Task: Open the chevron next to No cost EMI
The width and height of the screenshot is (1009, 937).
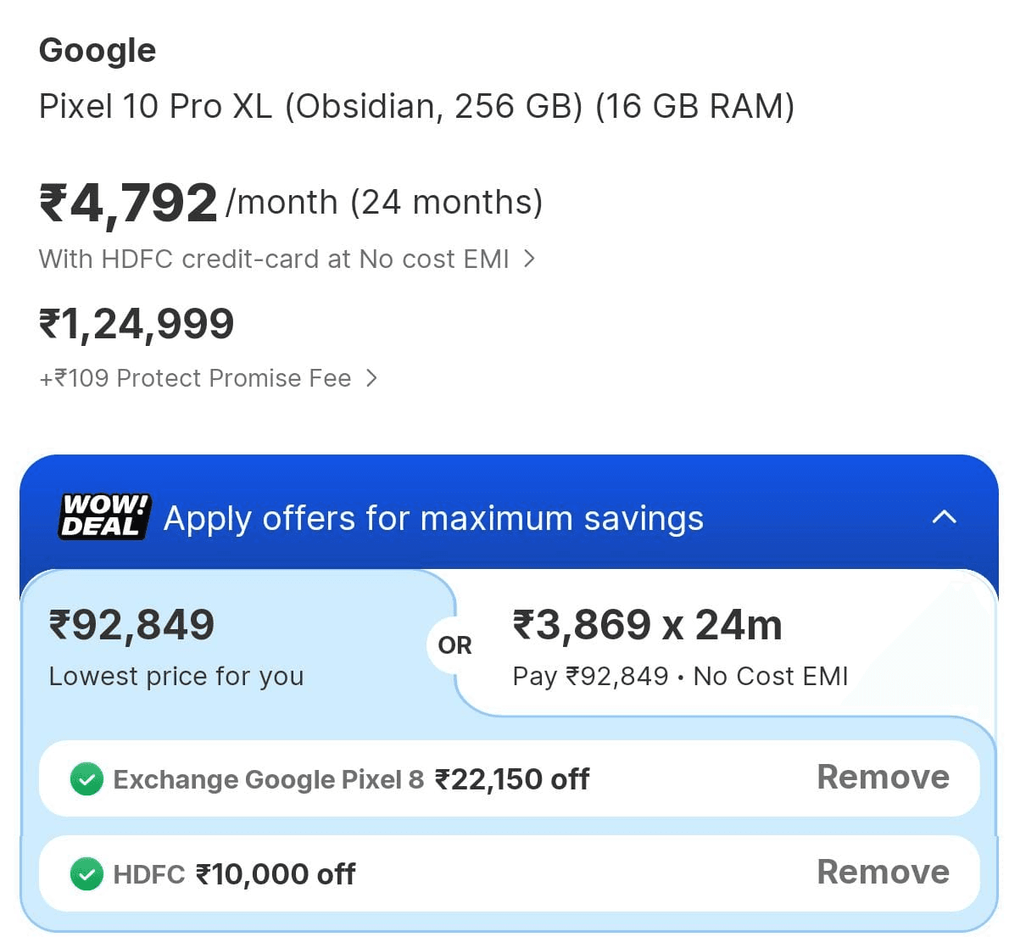Action: (529, 259)
